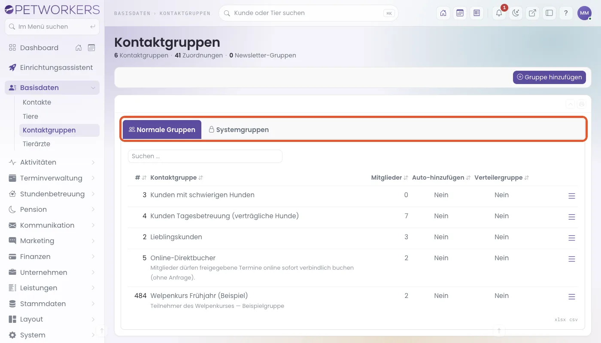This screenshot has height=343, width=601.
Task: Sort by Mitglieder column
Action: coord(389,178)
